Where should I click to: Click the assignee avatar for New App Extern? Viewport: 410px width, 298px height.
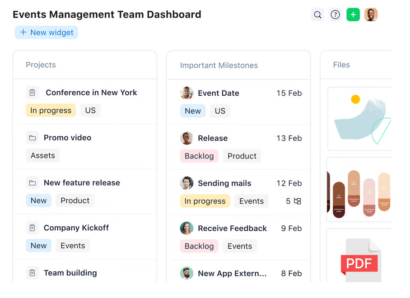186,273
